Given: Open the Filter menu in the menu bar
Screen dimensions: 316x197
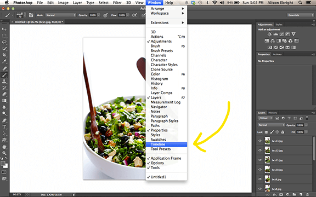Looking at the screenshot, I should coord(117,3).
